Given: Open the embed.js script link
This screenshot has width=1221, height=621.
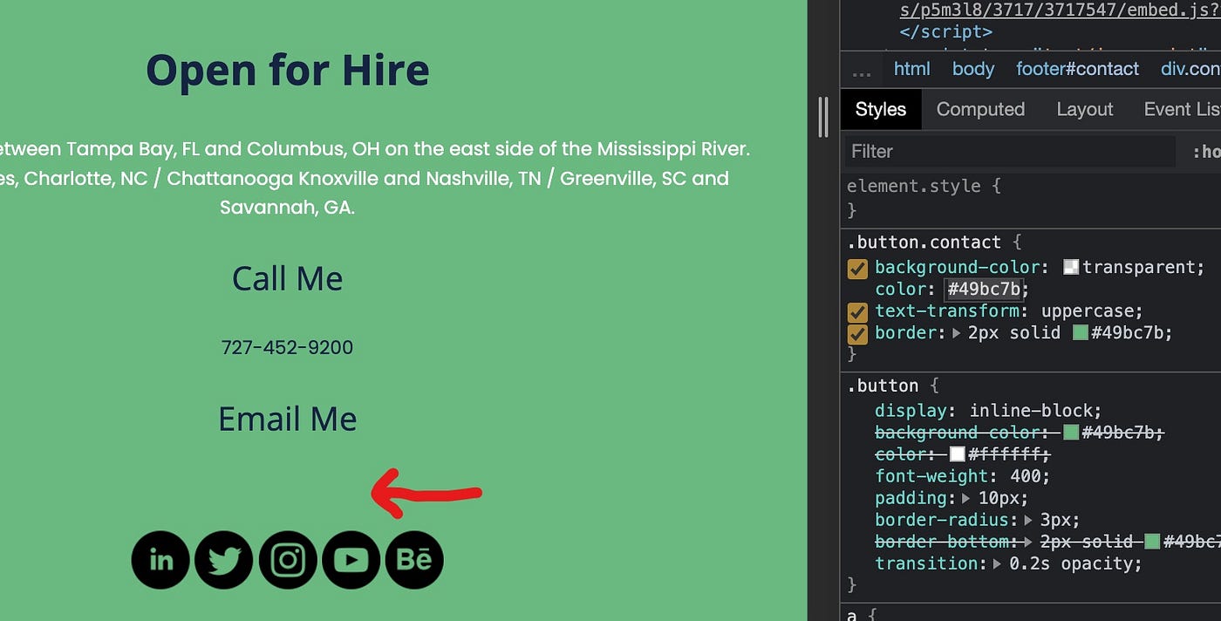Looking at the screenshot, I should pyautogui.click(x=1060, y=10).
